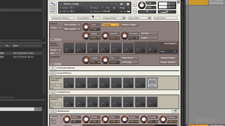Image resolution: width=225 pixels, height=126 pixels.
Task: Click the channel routing button
Action: [x=168, y=58]
